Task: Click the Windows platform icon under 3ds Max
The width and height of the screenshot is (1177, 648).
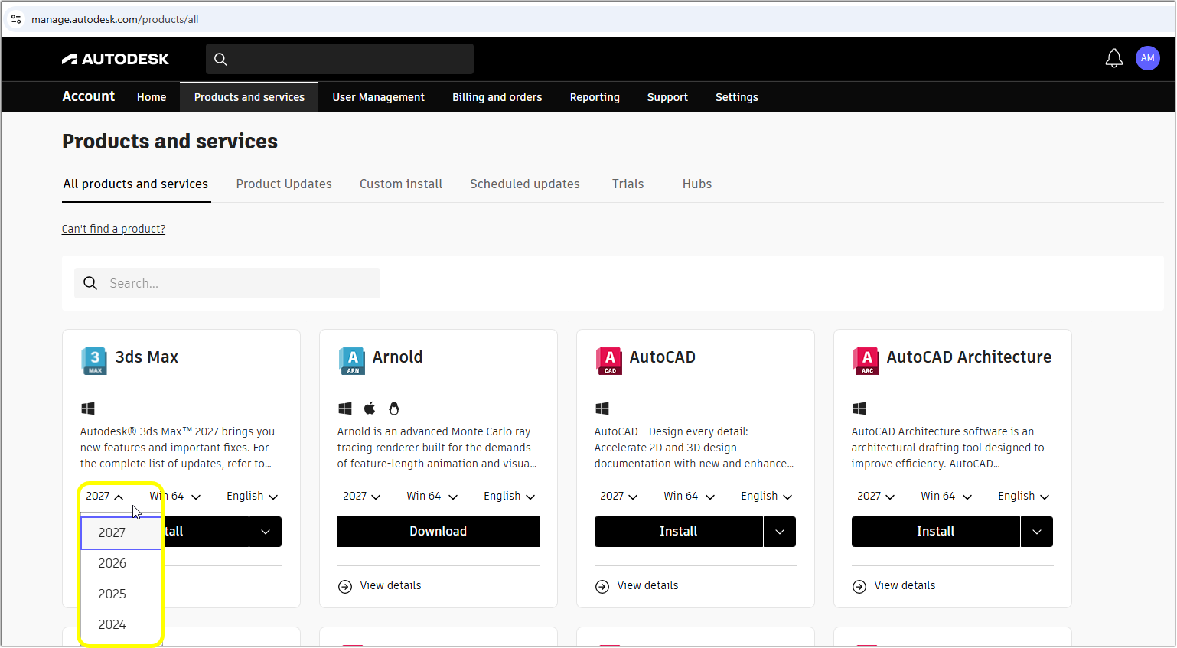Action: point(88,409)
